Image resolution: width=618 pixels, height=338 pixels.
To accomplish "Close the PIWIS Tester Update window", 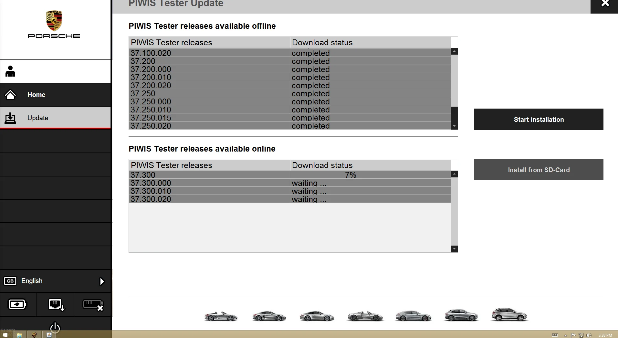I will (604, 4).
